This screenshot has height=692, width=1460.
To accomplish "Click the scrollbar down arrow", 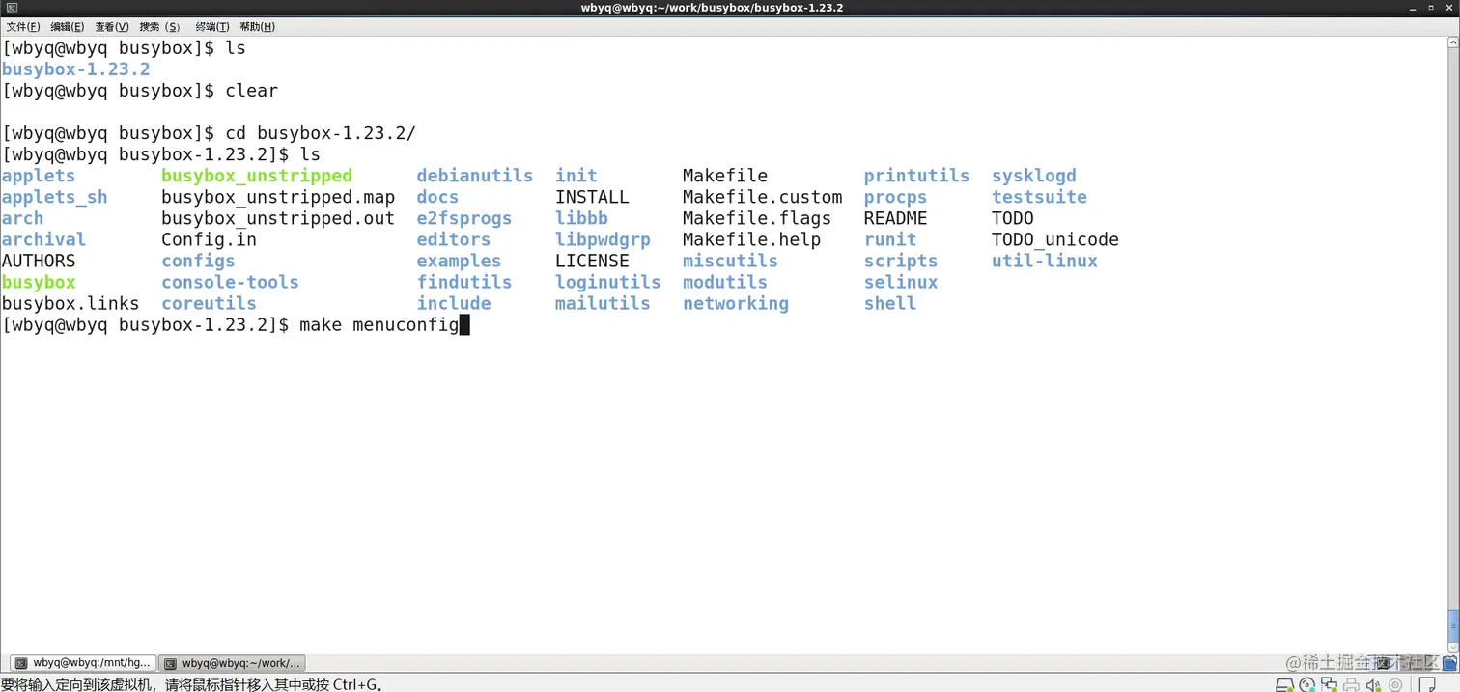I will [1453, 647].
